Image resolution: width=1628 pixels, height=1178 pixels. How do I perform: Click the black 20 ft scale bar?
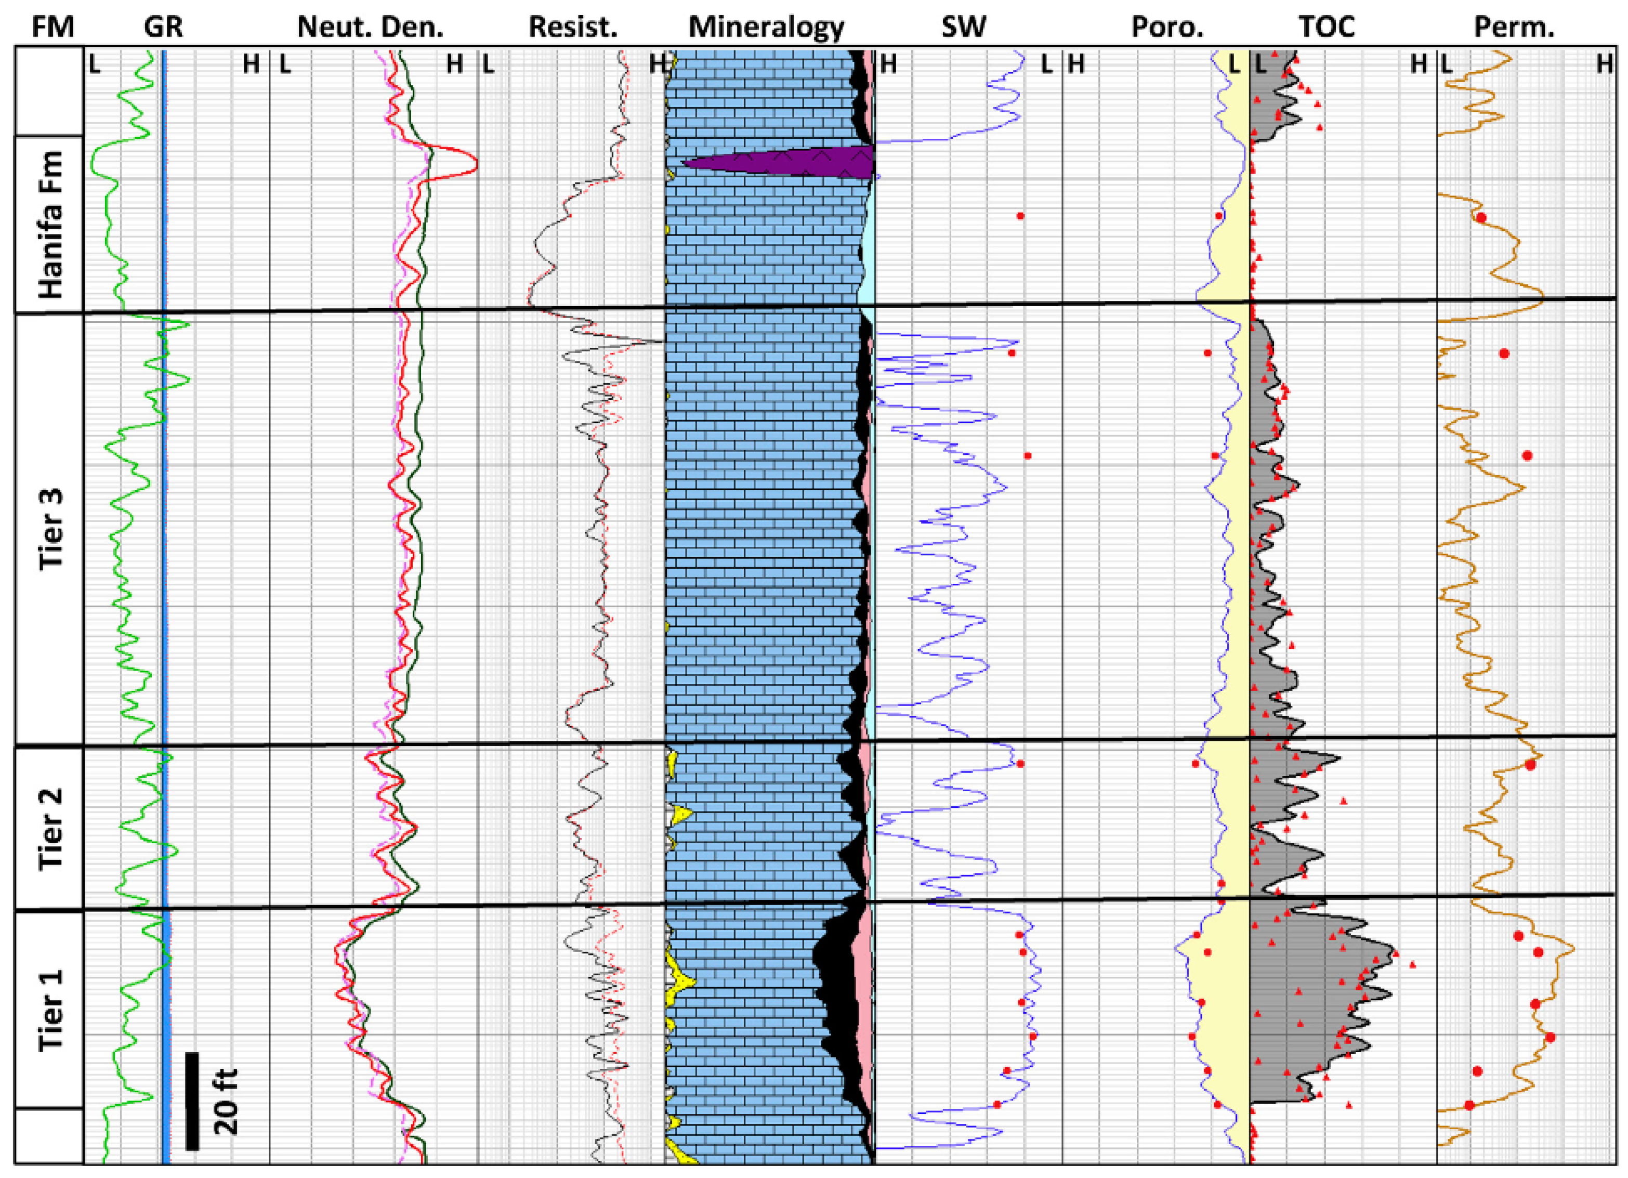coord(192,1101)
